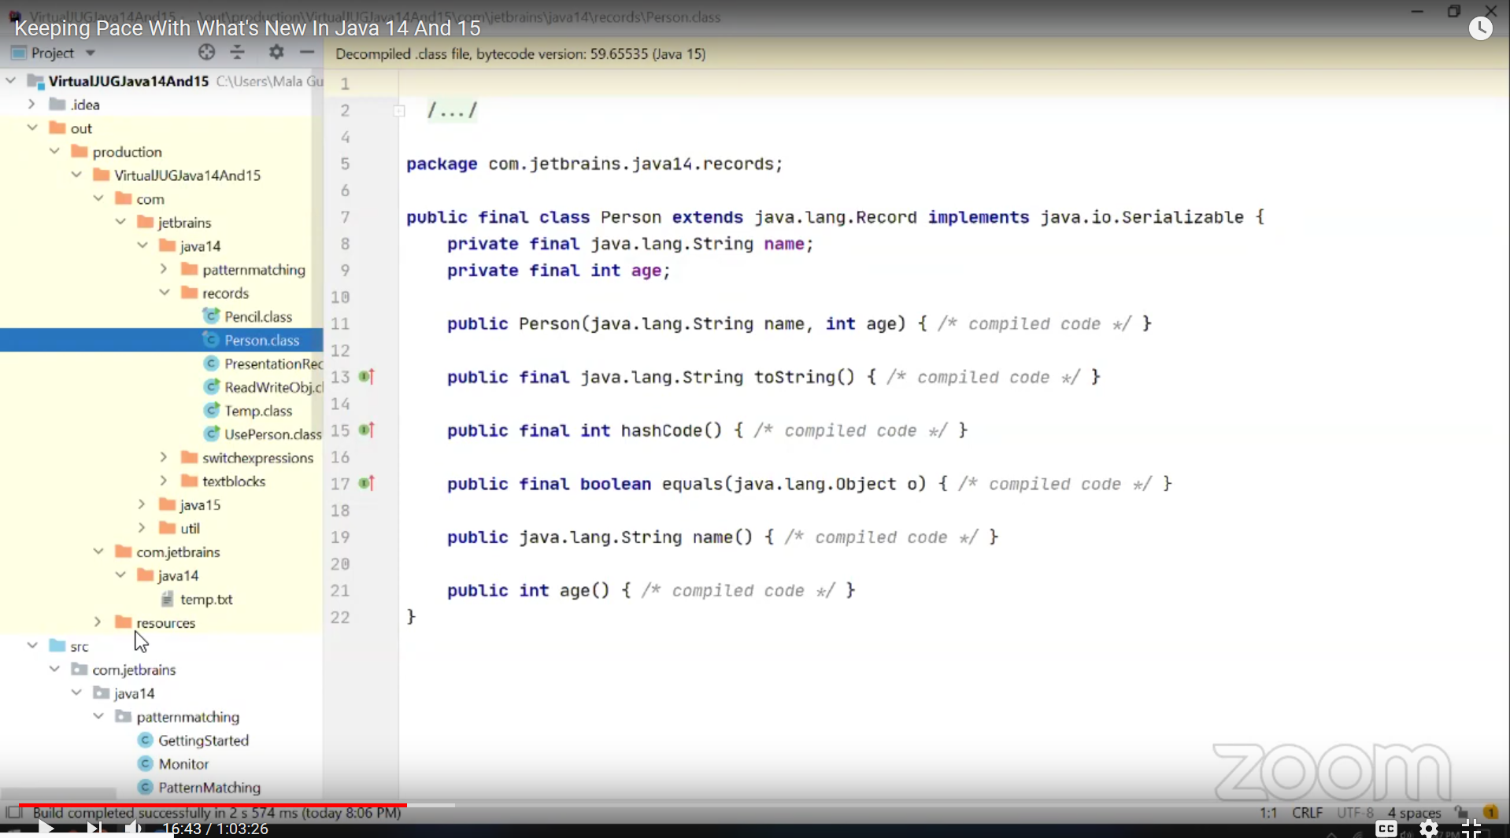Click the 4 spaces indent indicator
Viewport: 1510px width, 838px height.
(1413, 813)
